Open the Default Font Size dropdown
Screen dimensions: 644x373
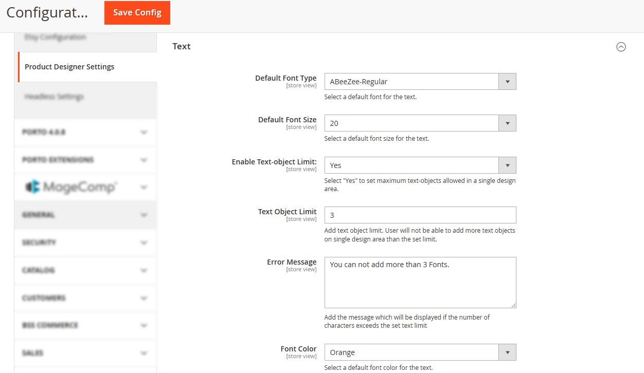(x=420, y=123)
